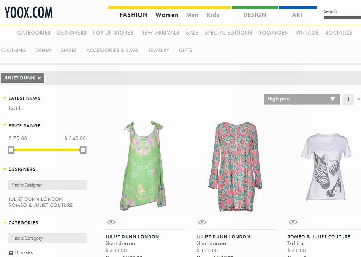Collapse the Designers filter section

tap(5, 169)
